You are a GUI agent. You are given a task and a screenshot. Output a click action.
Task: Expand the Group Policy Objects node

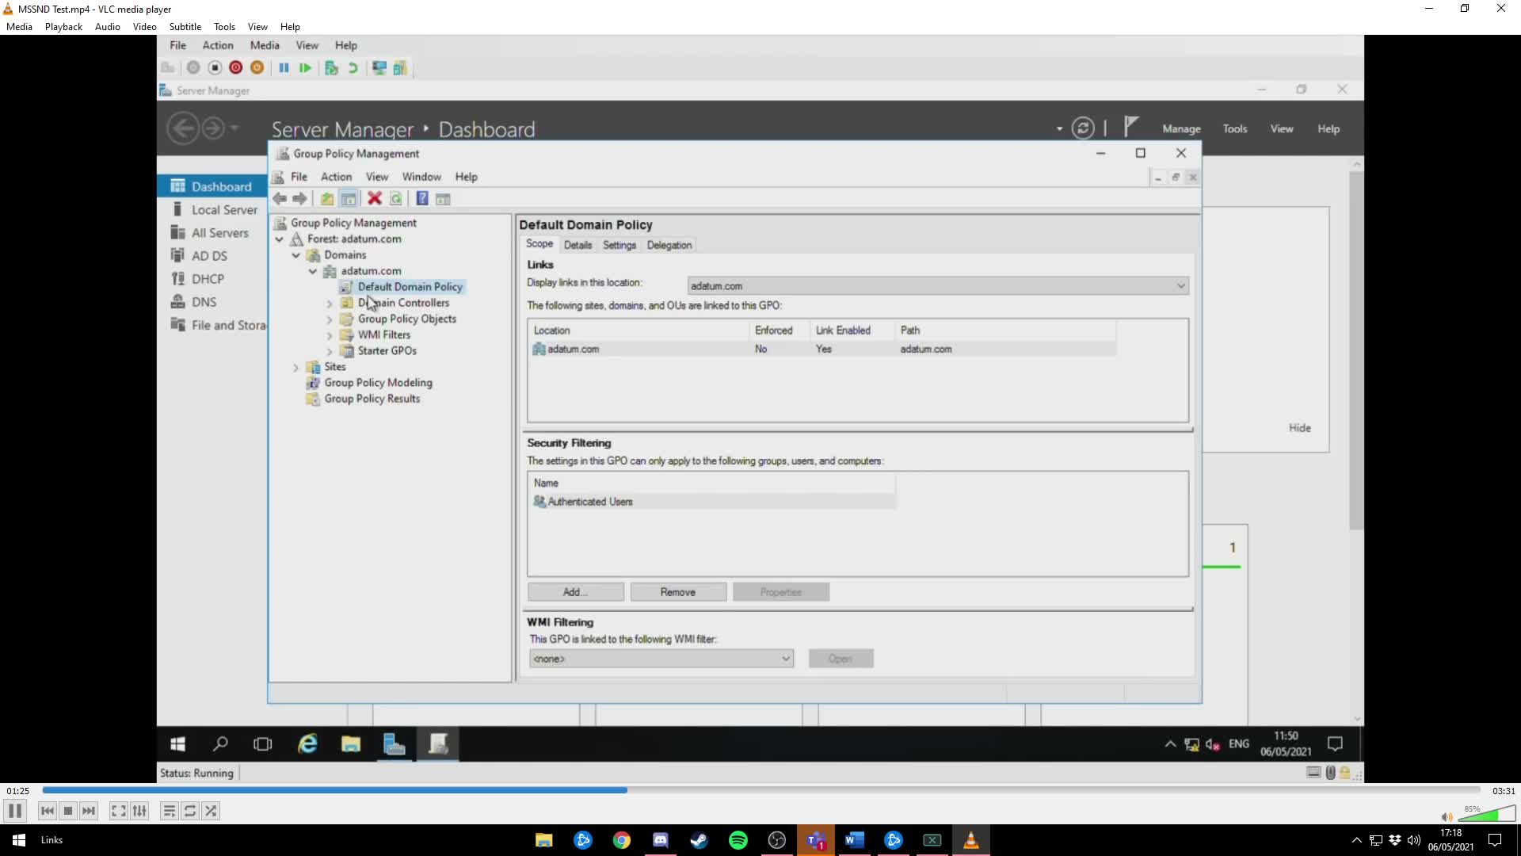(330, 319)
